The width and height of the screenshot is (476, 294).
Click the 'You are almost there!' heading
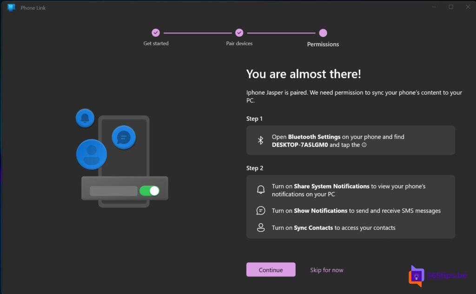point(304,74)
